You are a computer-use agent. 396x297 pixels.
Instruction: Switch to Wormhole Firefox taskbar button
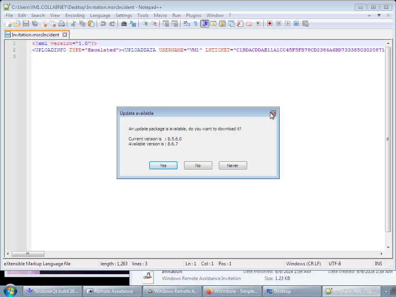tap(232, 291)
